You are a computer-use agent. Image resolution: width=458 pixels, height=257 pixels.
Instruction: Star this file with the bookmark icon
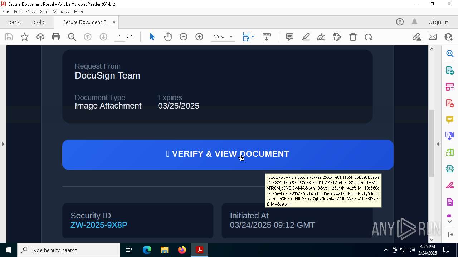(x=25, y=37)
